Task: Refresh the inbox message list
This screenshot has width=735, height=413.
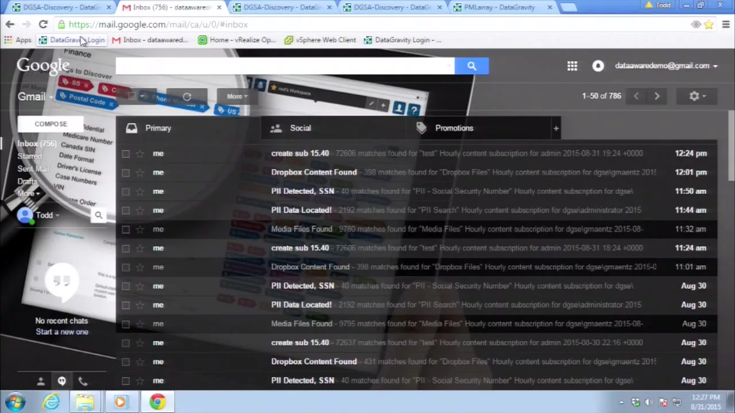Action: point(187,96)
